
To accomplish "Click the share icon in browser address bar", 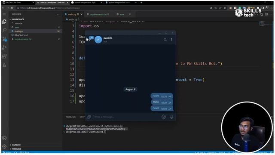I will pos(220,8).
